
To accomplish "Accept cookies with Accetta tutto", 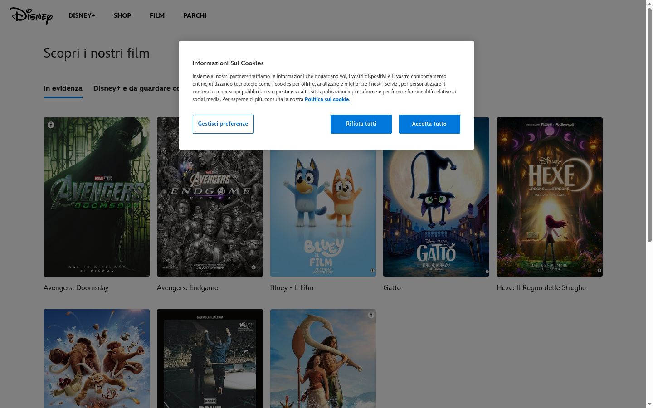I will pos(429,124).
